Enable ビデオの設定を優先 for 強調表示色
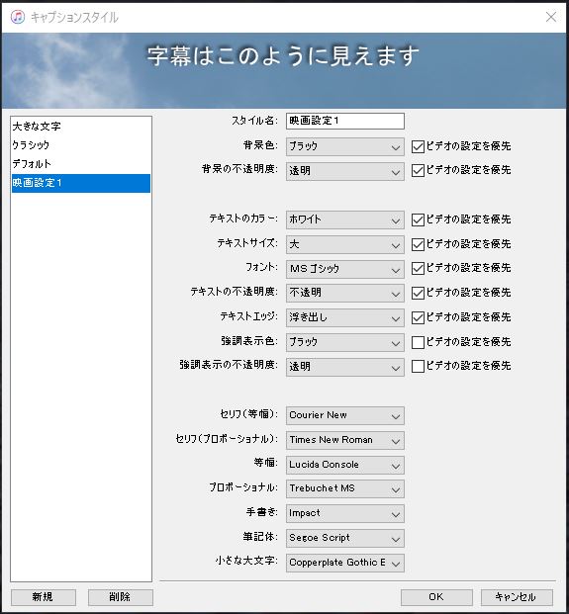This screenshot has height=614, width=569. (418, 343)
